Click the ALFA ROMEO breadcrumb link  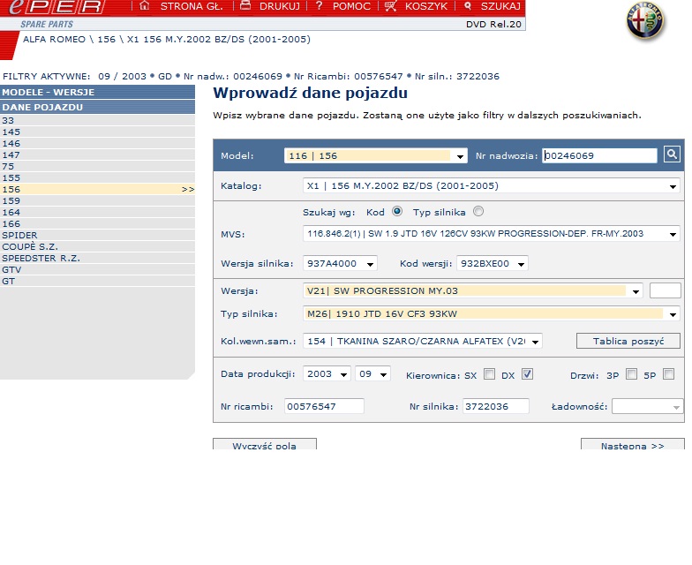55,39
